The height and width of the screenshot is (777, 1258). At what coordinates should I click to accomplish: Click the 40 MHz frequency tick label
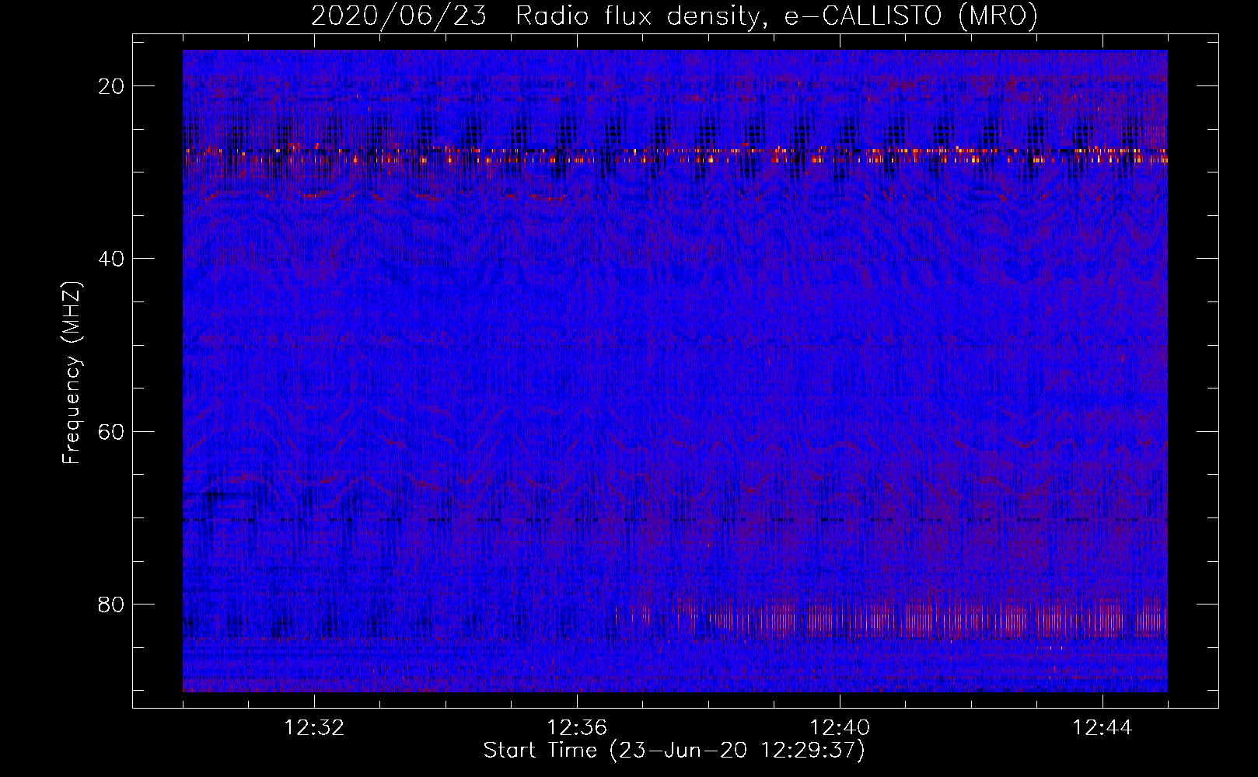(x=112, y=258)
